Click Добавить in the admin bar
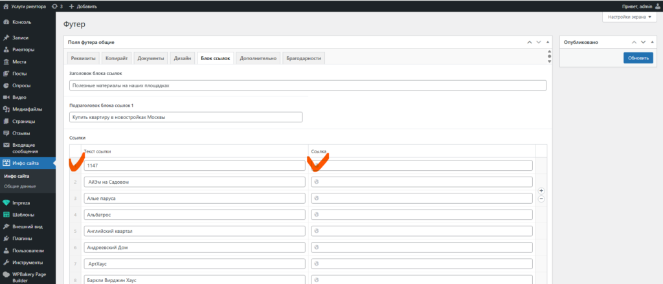Viewport: 663px width, 284px height. tap(82, 6)
